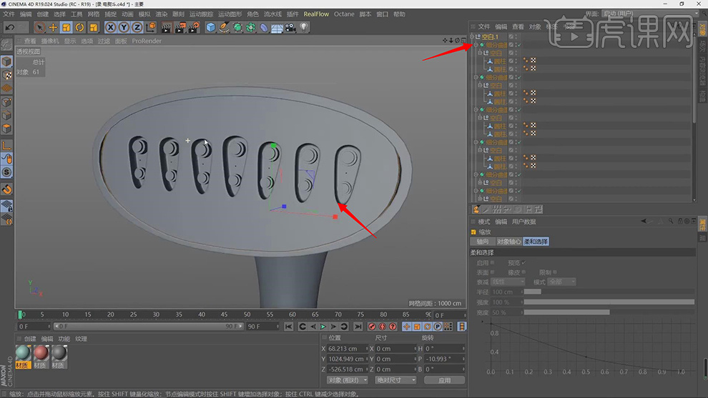Click the camera object icon

pos(290,27)
